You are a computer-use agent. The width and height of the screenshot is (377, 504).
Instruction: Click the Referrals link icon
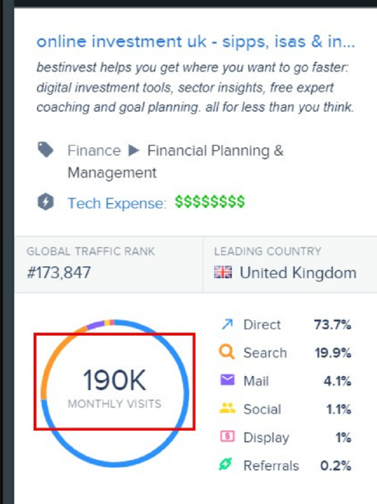pyautogui.click(x=225, y=464)
